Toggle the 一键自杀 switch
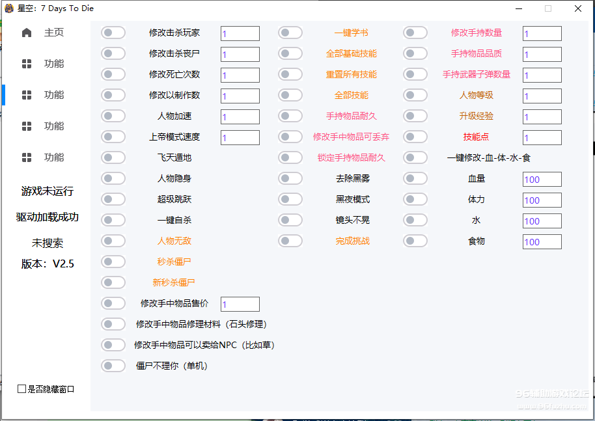Screen dimensions: 595x421 [113, 220]
